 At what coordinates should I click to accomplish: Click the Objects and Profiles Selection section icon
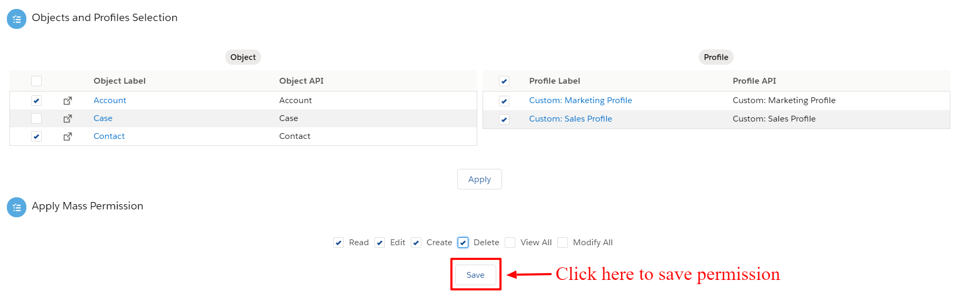16,19
